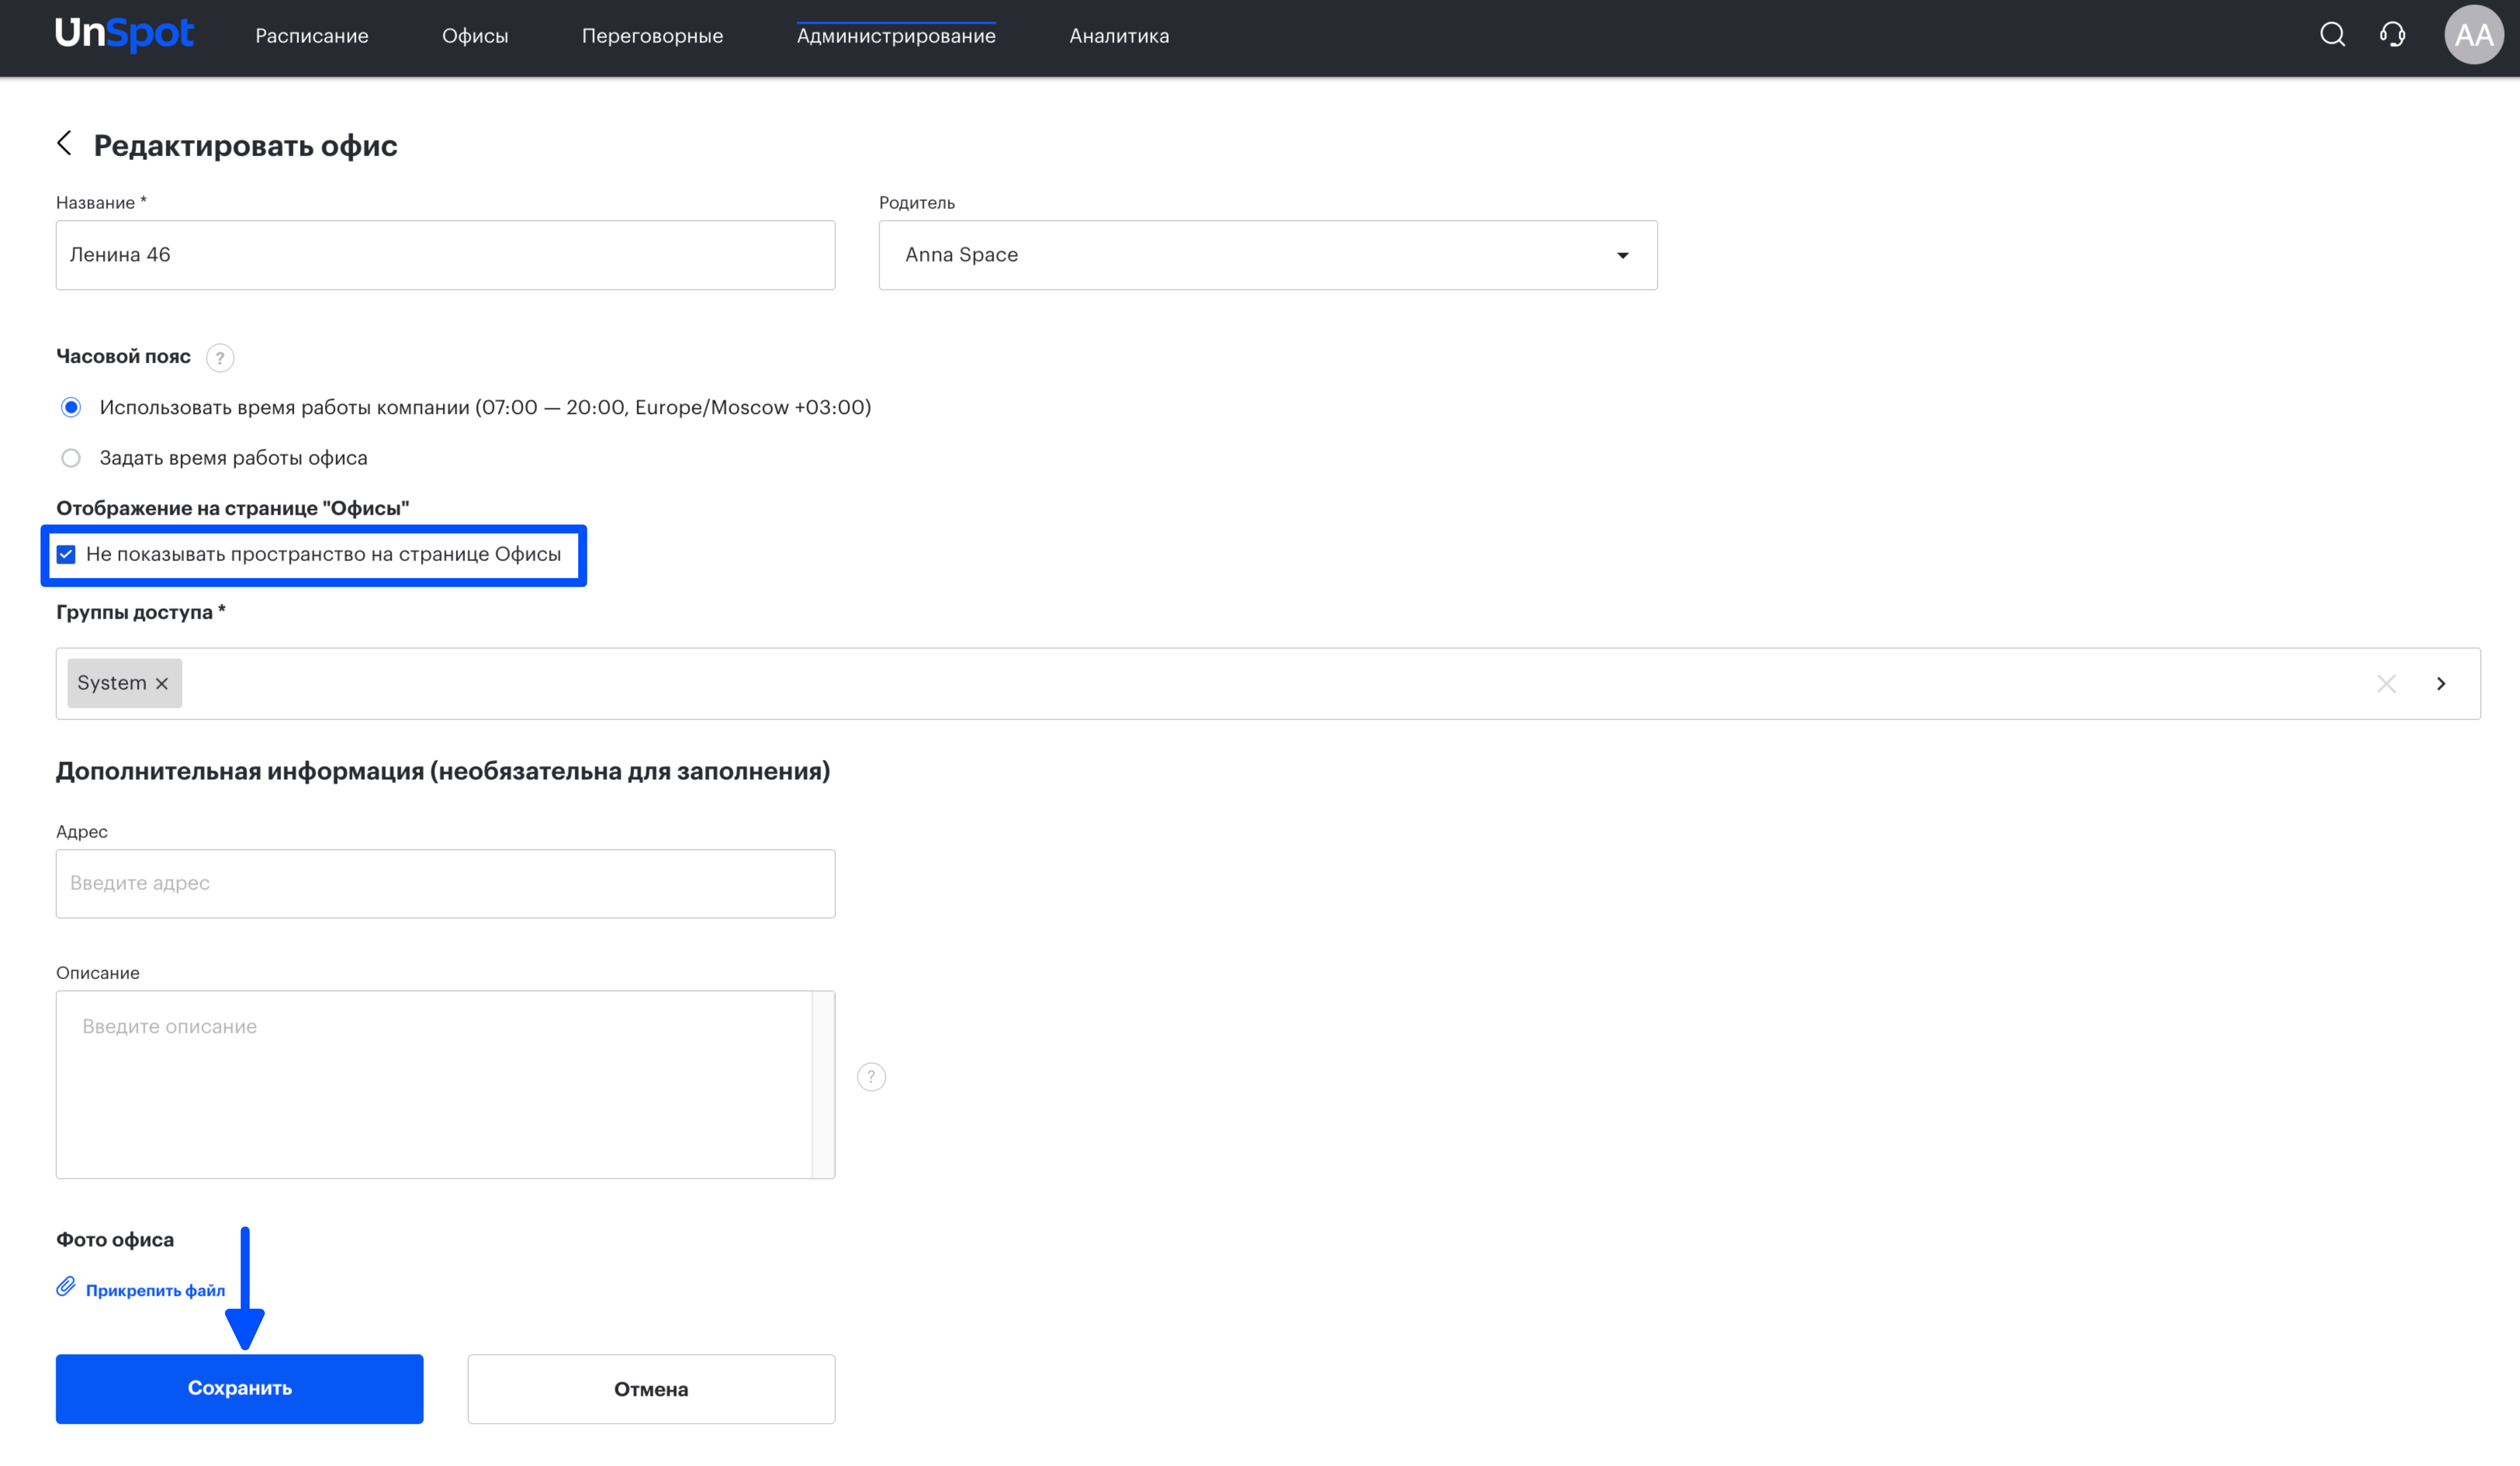Open the AA user avatar menu

coord(2474,35)
